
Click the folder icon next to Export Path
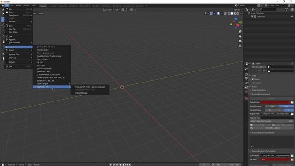pos(292,102)
